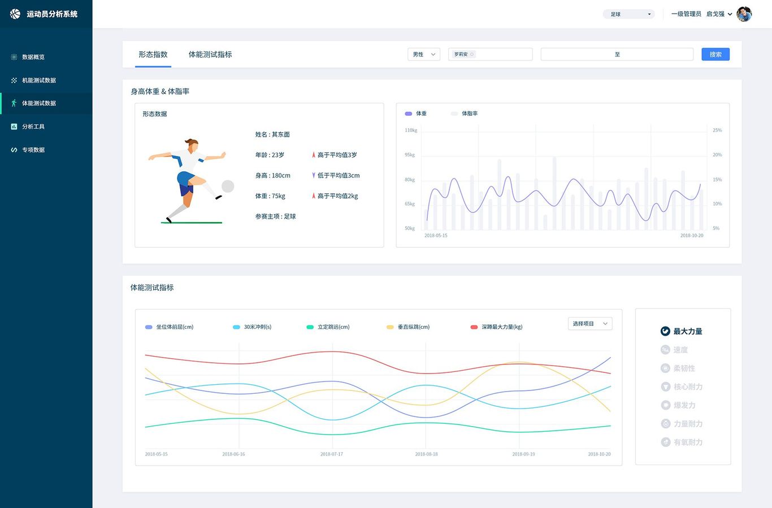
Task: Click the football player illustration
Action: click(x=191, y=181)
